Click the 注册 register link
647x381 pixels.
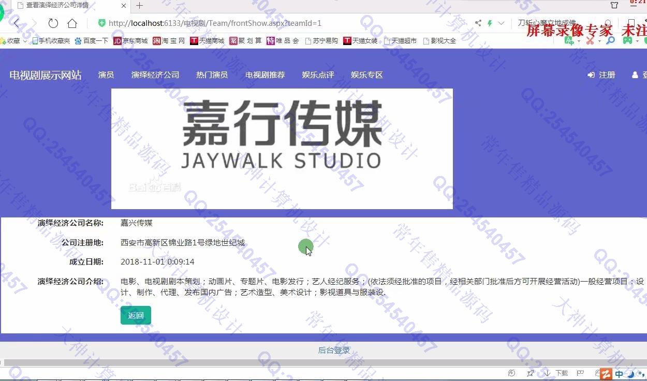601,75
